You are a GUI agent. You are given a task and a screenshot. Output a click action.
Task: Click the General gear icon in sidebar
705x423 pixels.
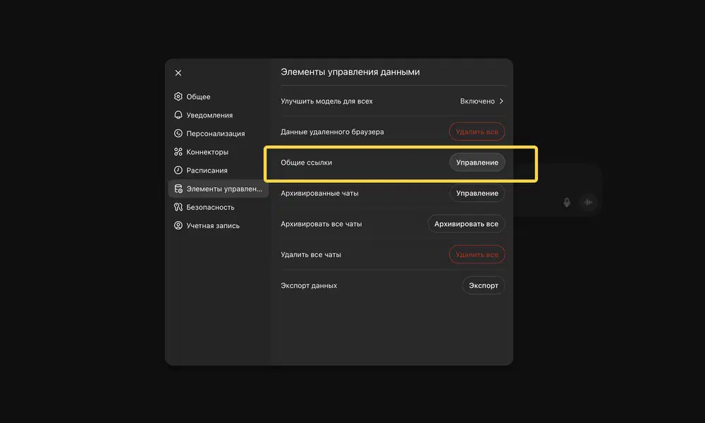178,96
